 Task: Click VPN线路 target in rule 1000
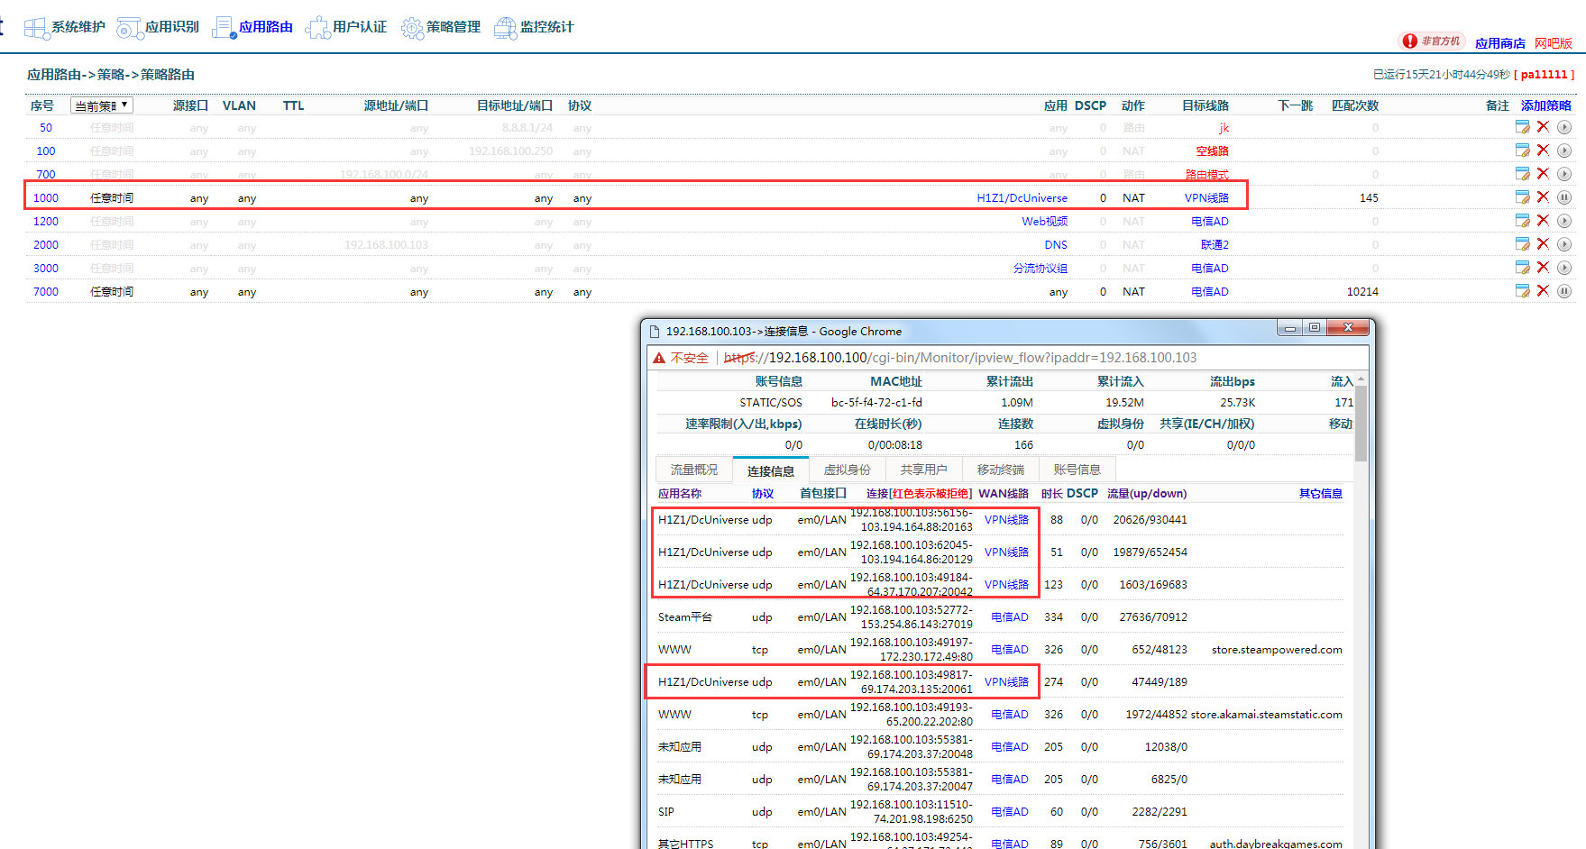[1206, 198]
